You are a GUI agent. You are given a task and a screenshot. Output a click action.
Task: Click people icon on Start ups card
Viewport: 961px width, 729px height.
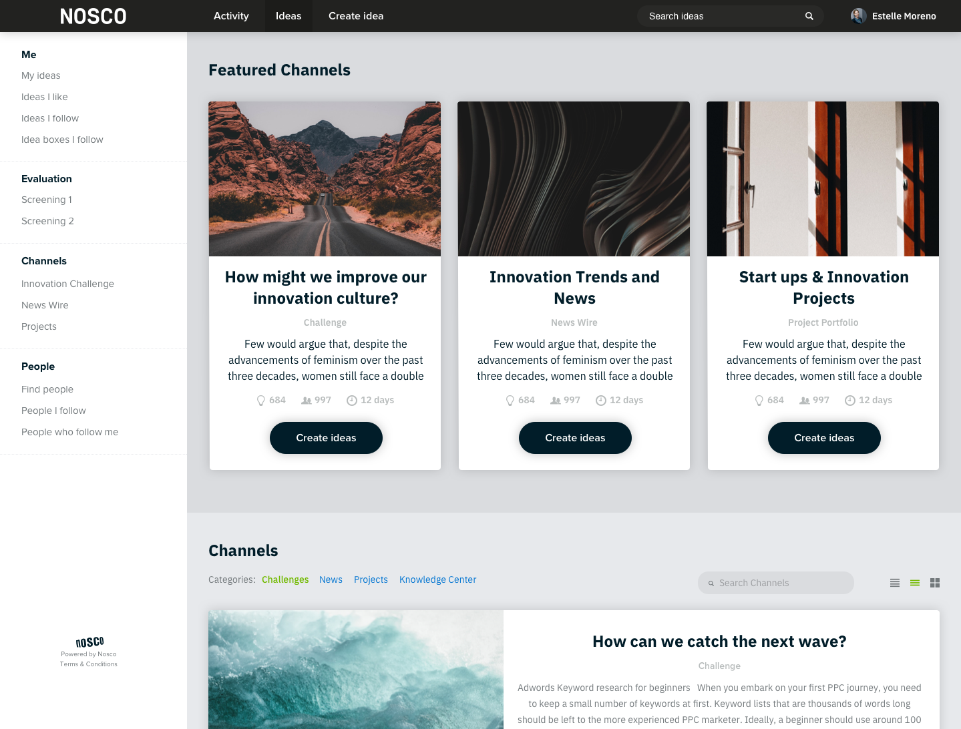805,401
